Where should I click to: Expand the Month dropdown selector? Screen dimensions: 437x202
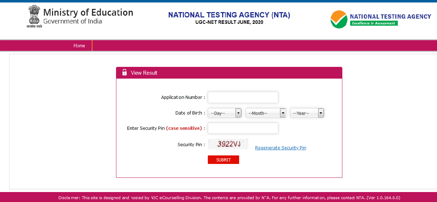coord(263,113)
